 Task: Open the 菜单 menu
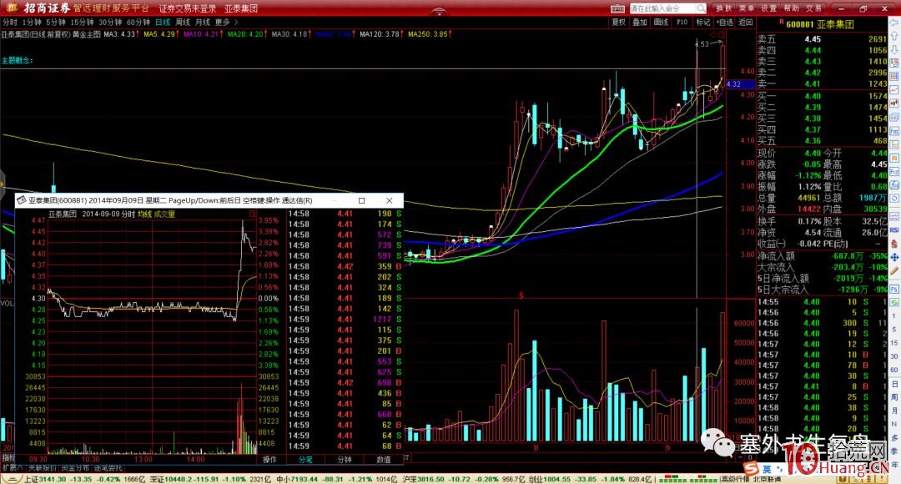coord(747,8)
